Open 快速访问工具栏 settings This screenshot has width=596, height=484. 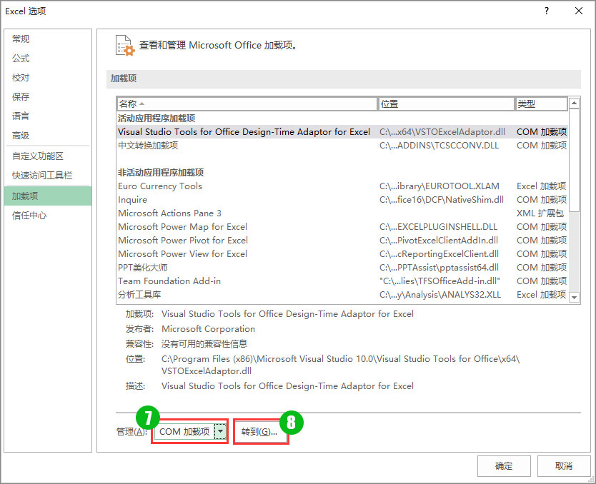click(48, 176)
